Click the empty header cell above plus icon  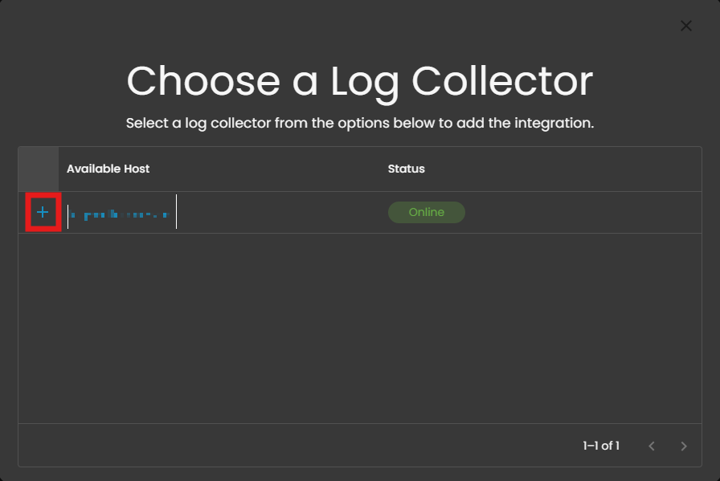point(39,169)
